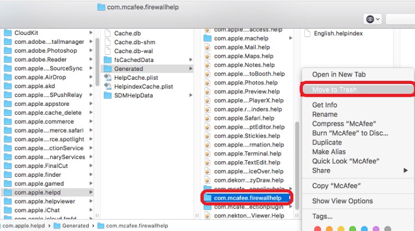Select com.apple.TextEdit.help file
This screenshot has width=415, height=231.
click(247, 163)
